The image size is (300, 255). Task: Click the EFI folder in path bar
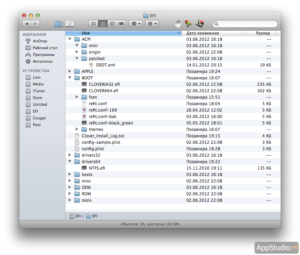92,216
